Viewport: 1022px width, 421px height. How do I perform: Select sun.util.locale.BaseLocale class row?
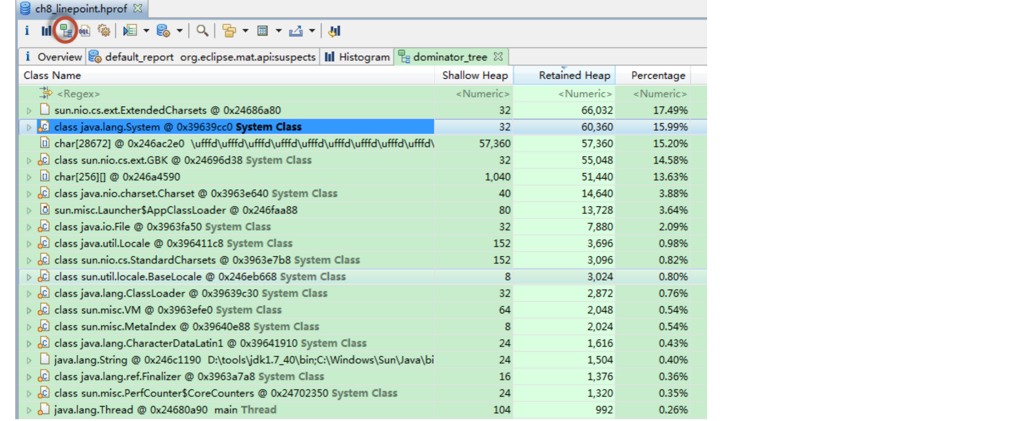tap(363, 277)
